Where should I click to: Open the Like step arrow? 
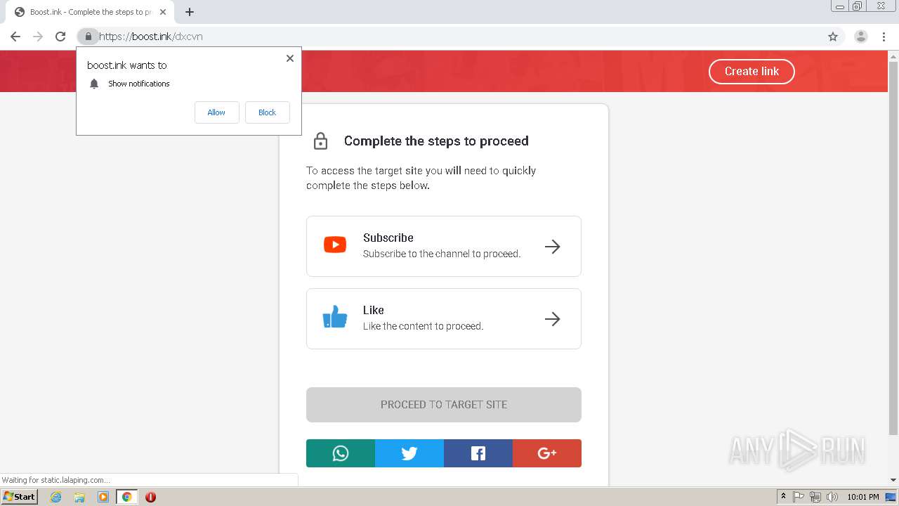pyautogui.click(x=553, y=319)
